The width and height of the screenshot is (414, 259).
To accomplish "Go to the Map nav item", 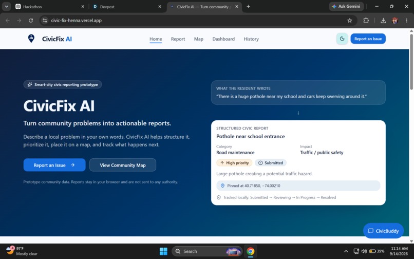I will point(199,39).
